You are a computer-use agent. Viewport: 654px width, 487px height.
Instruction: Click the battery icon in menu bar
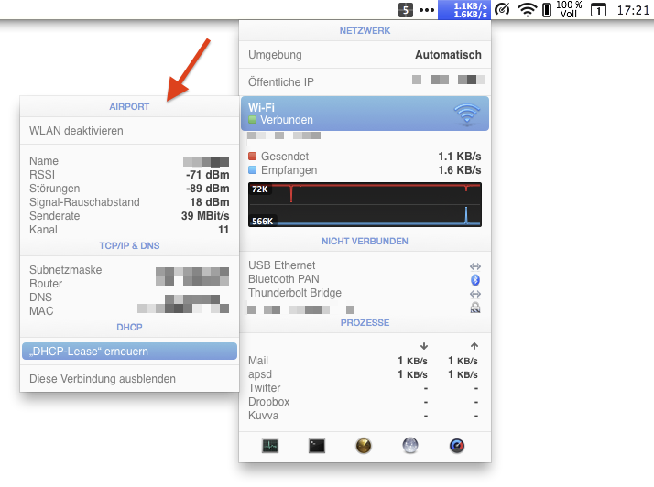[547, 10]
